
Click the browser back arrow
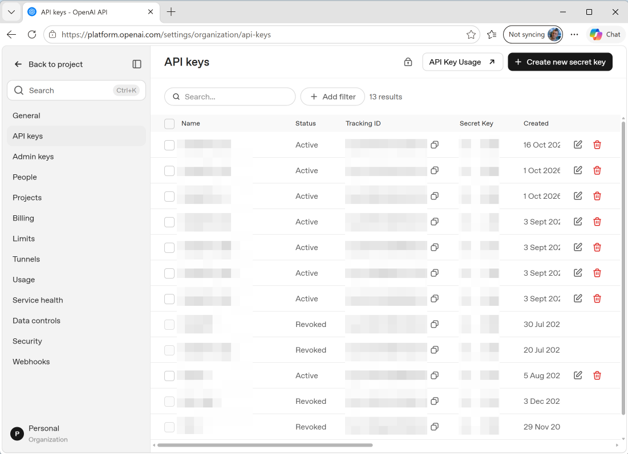pos(11,34)
